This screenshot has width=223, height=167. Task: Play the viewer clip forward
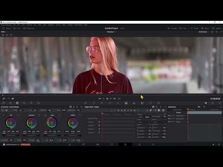[x=111, y=99]
